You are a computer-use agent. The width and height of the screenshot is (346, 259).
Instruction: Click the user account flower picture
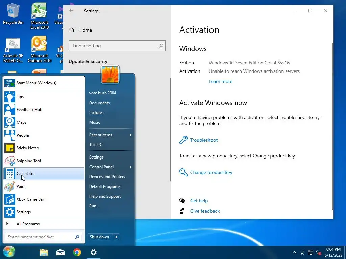[110, 75]
